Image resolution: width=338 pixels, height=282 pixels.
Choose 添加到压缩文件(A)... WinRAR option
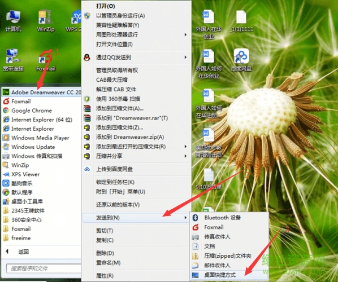coord(136,108)
